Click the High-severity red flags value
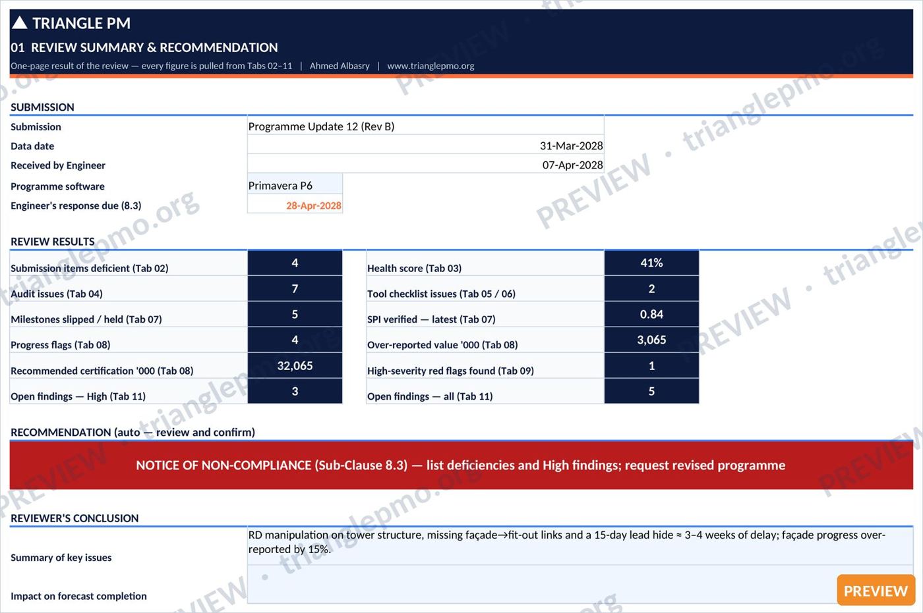This screenshot has width=923, height=613. [651, 365]
